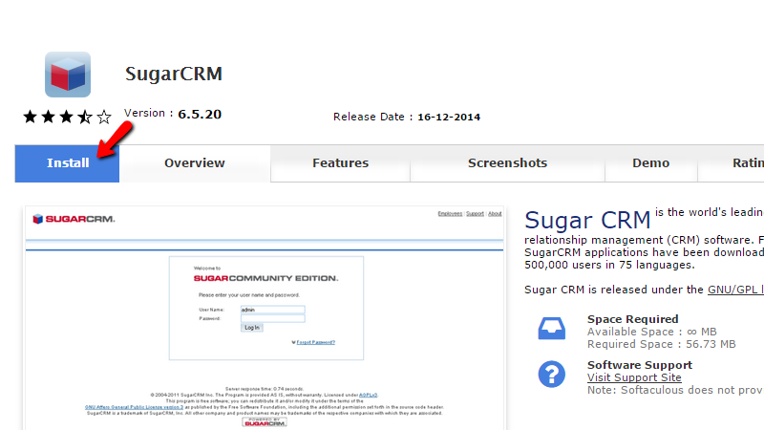Follow the Visit Support Site link
The image size is (764, 430).
(634, 377)
